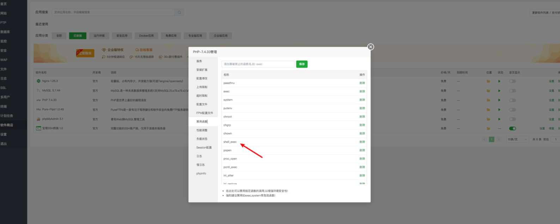Enable homepage display switch for phpMyAdmin

[512, 119]
